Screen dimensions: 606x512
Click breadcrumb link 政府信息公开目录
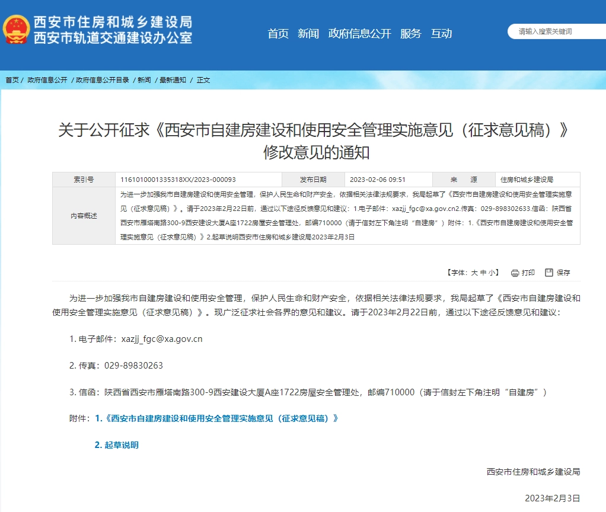101,81
